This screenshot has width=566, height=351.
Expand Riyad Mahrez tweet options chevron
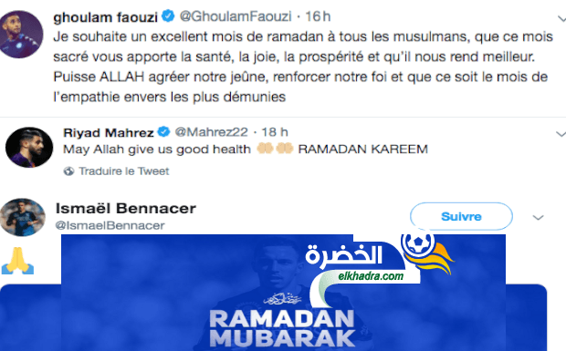tap(561, 134)
